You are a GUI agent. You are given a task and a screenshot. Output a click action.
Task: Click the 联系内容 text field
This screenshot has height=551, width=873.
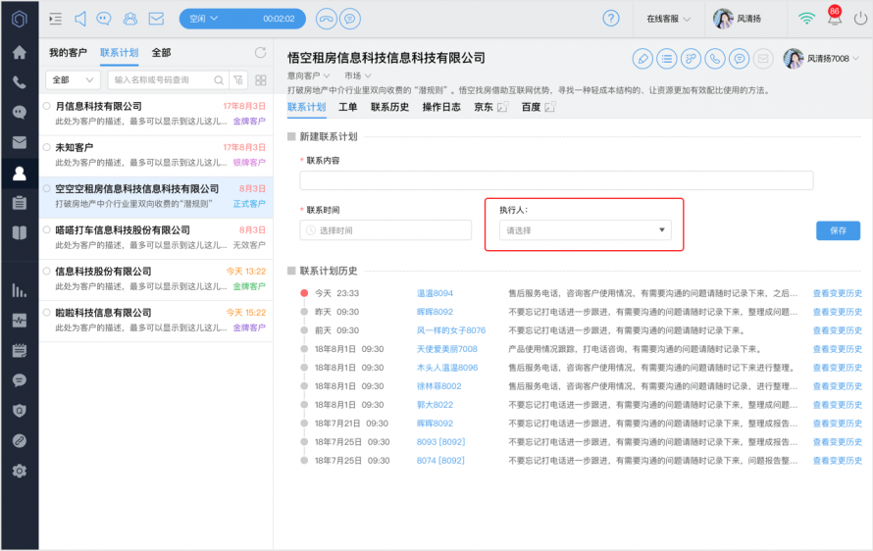tap(556, 180)
